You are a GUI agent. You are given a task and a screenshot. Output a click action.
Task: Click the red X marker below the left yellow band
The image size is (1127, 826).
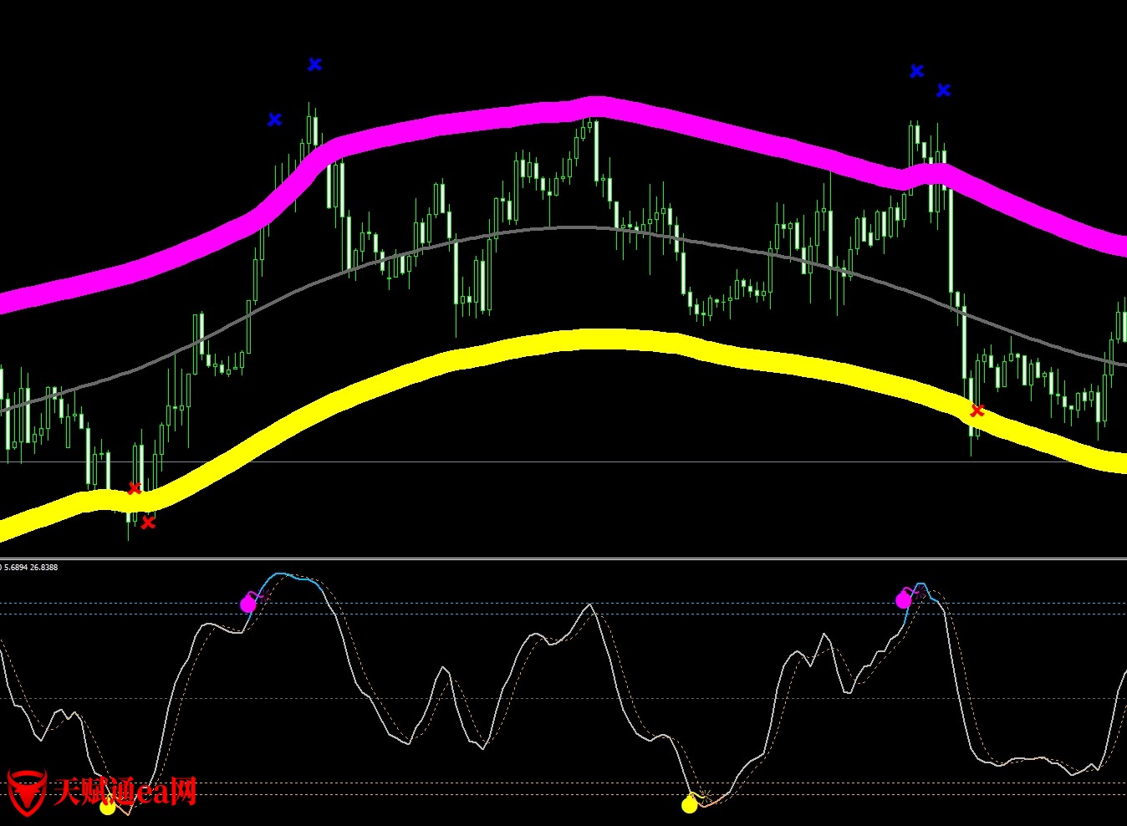pyautogui.click(x=148, y=523)
